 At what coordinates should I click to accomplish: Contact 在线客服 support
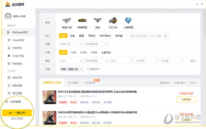13,102
